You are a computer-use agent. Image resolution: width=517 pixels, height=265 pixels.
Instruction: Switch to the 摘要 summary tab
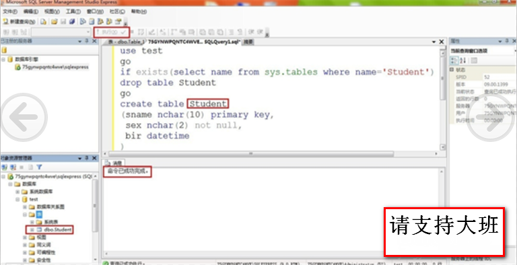click(x=248, y=42)
